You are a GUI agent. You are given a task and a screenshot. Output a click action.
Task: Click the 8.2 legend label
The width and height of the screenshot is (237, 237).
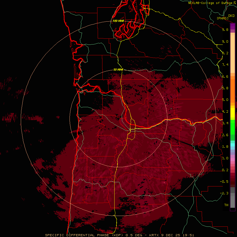tap(225, 53)
